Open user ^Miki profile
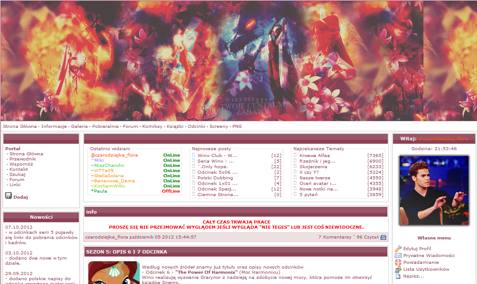The width and height of the screenshot is (477, 284). click(x=97, y=160)
